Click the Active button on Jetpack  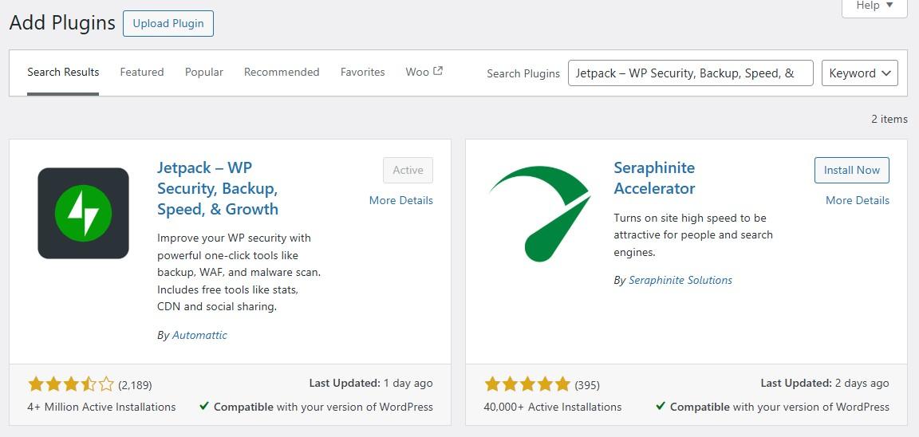(x=408, y=170)
